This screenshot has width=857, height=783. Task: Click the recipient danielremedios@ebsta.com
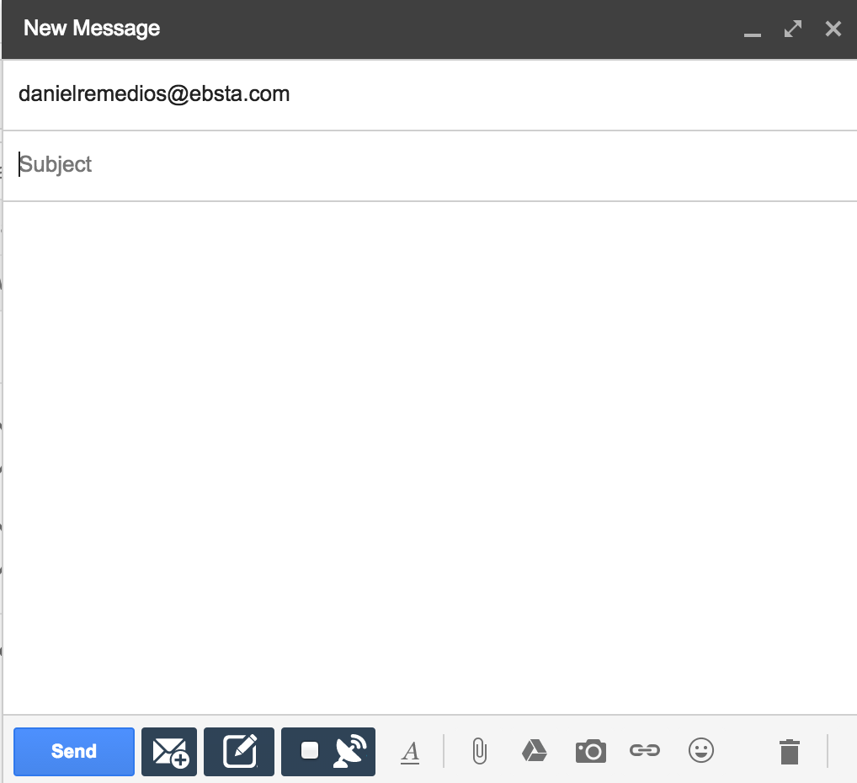coord(154,94)
